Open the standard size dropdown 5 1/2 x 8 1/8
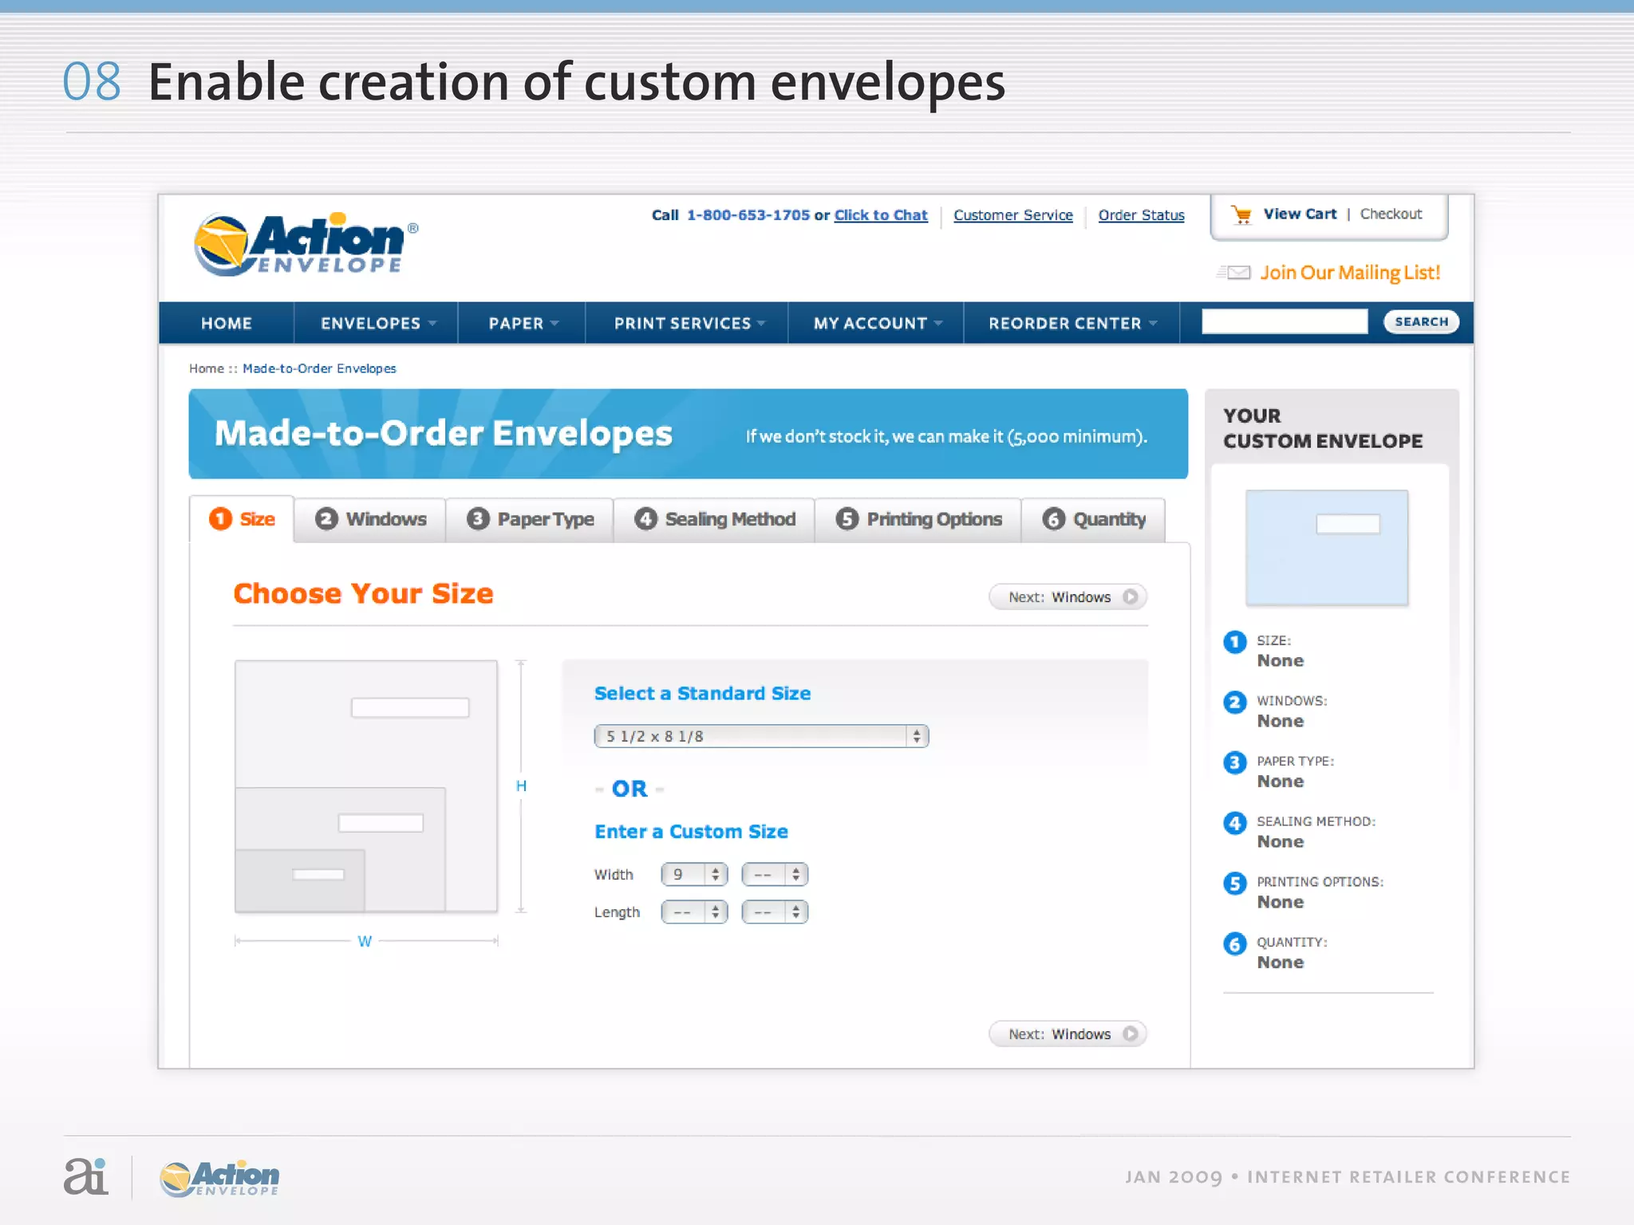 761,736
